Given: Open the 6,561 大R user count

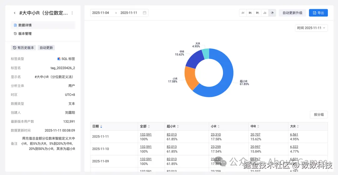Looking at the screenshot, I should tap(294, 134).
